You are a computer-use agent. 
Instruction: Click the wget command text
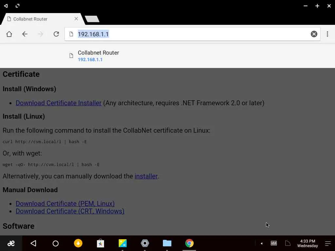coord(51,165)
